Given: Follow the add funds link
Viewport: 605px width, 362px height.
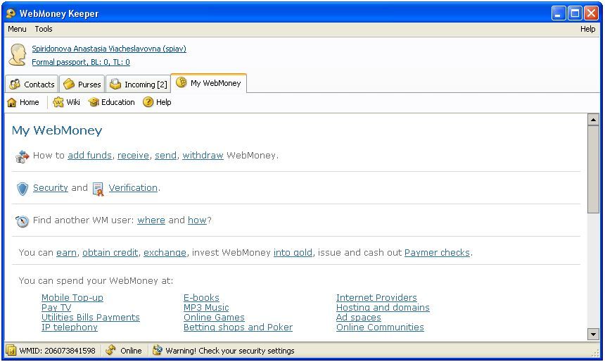Looking at the screenshot, I should pos(89,156).
